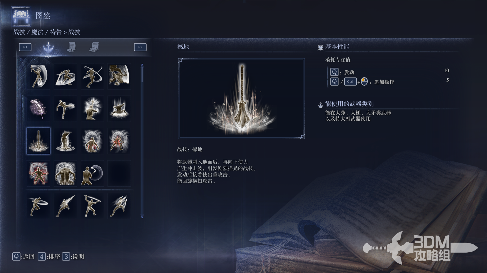Select the crouching ground slam skill icon
This screenshot has width=487, height=273.
tap(119, 108)
